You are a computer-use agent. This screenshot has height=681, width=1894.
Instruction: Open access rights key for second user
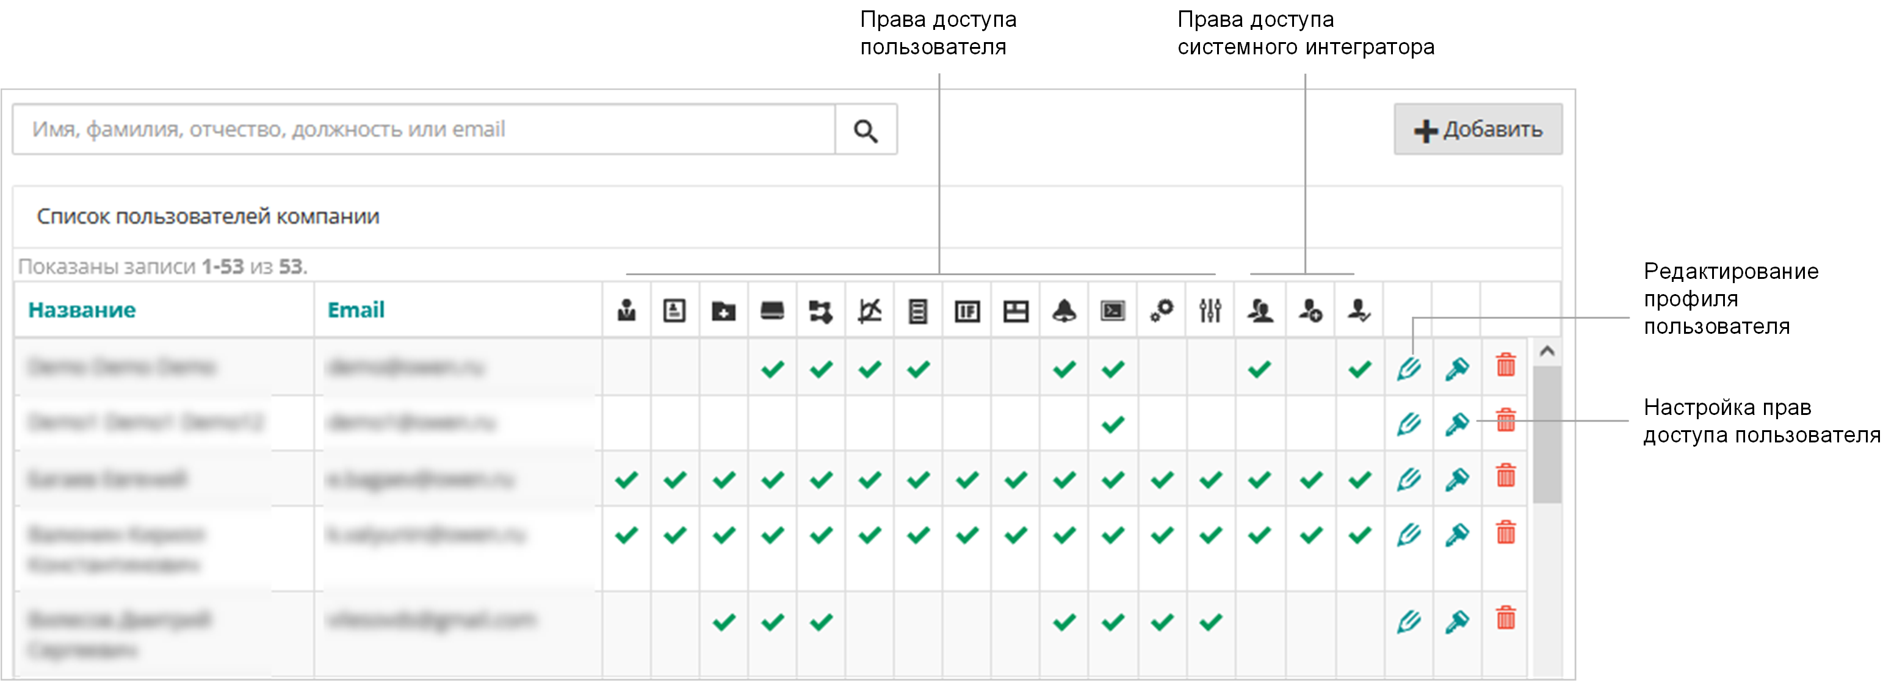(1456, 423)
